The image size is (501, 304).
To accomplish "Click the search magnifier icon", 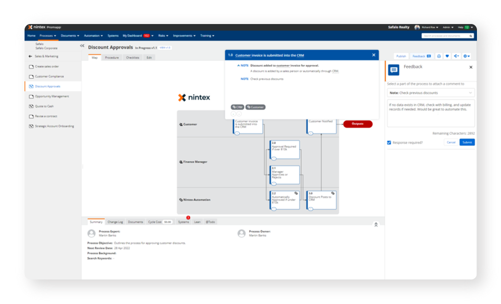I will pos(470,36).
